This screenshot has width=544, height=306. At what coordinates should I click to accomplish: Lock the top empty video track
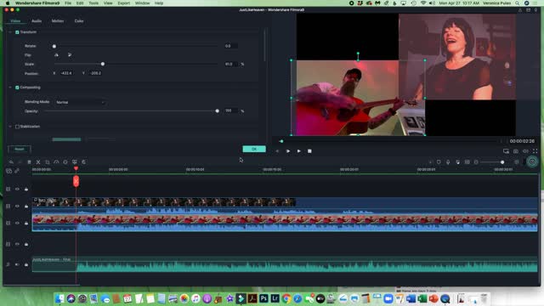coord(26,189)
